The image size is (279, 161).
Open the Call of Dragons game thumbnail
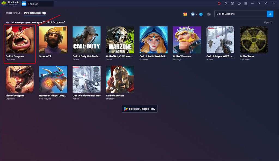(x=20, y=40)
